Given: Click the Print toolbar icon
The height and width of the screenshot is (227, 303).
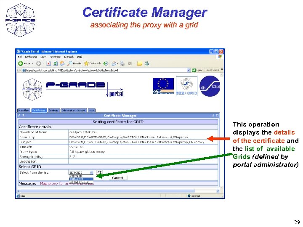Looking at the screenshot, I should 122,63.
